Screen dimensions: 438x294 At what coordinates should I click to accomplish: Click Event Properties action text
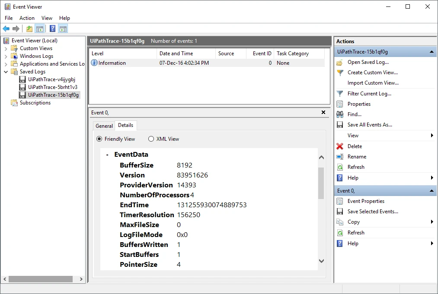(366, 201)
